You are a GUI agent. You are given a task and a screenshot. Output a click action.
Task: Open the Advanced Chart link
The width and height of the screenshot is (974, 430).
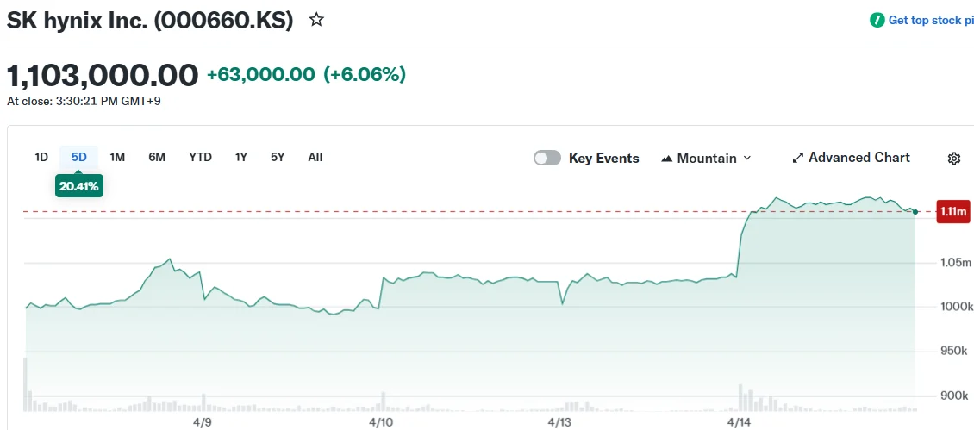click(x=858, y=158)
